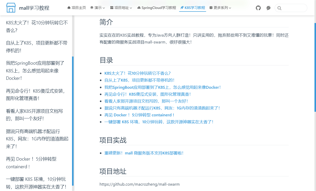Open sidebar item 自从上了K8S，项目更新都不带停机的
The width and height of the screenshot is (316, 191).
point(37,47)
